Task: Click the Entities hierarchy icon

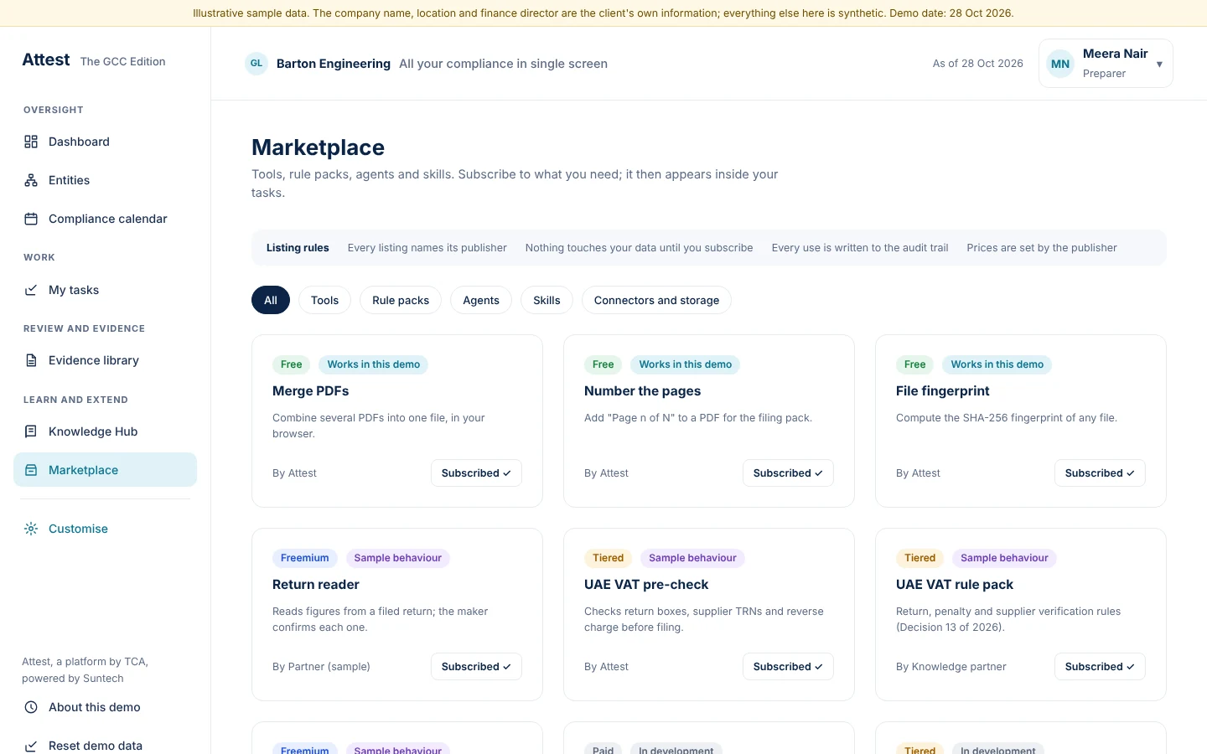Action: pos(31,180)
